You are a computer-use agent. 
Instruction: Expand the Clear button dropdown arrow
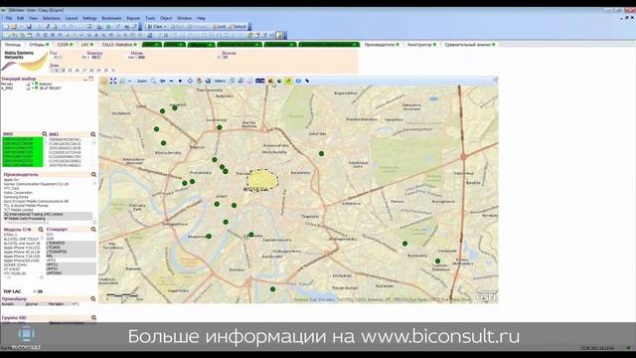165,27
